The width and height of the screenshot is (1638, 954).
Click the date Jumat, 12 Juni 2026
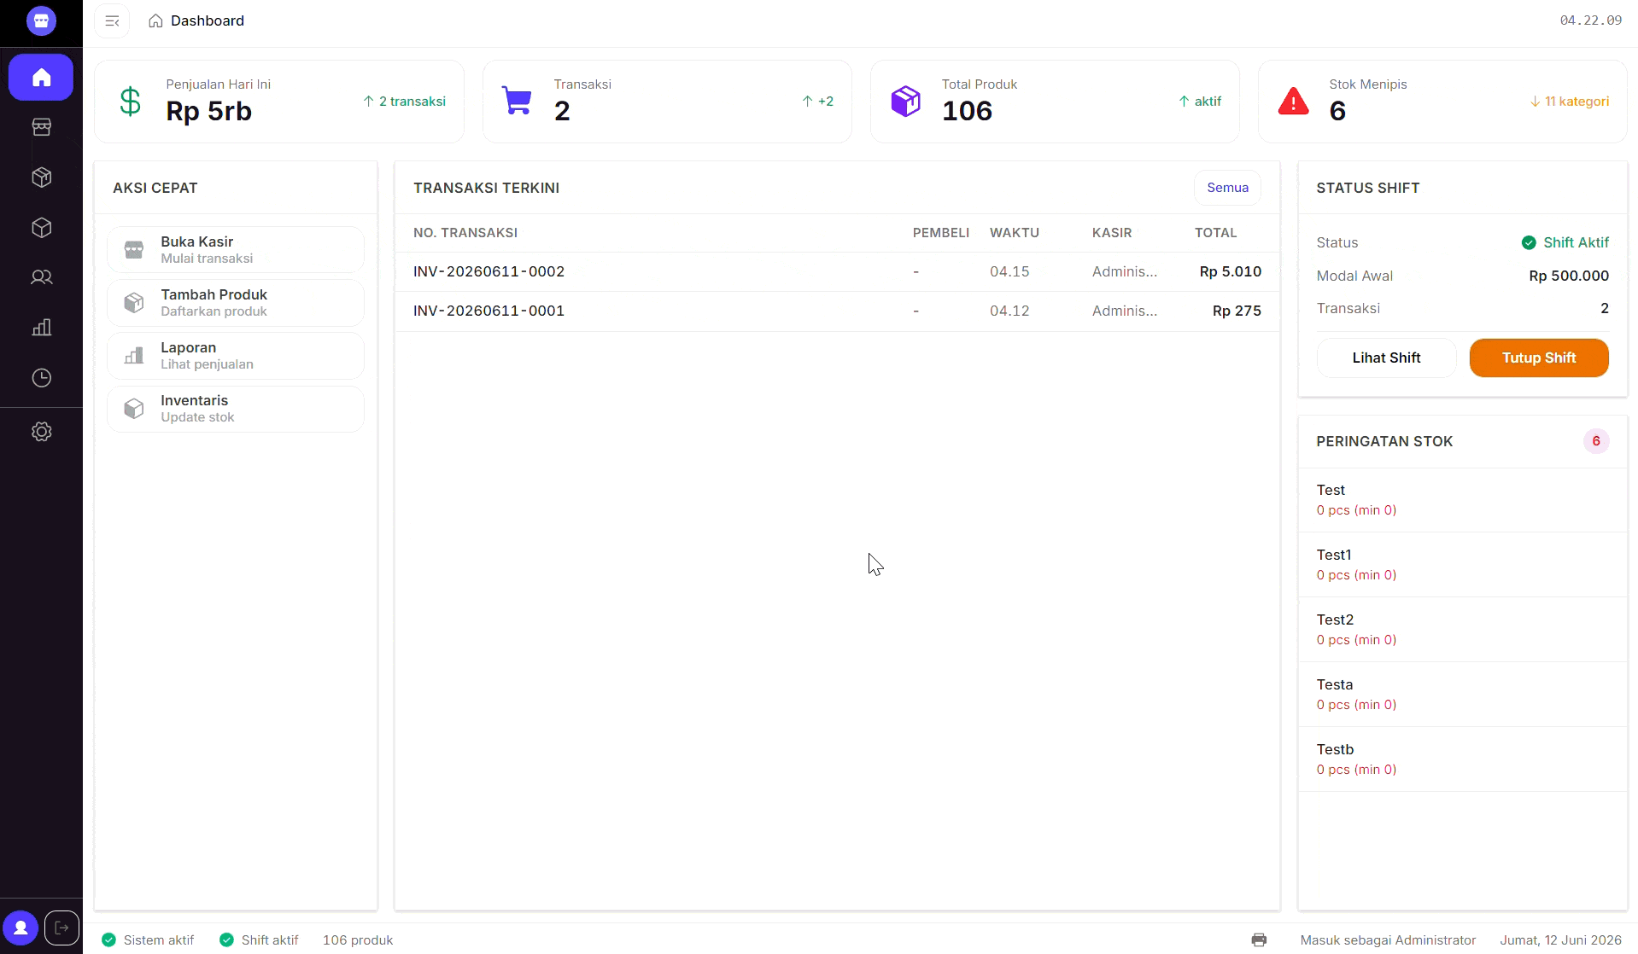[x=1560, y=939]
